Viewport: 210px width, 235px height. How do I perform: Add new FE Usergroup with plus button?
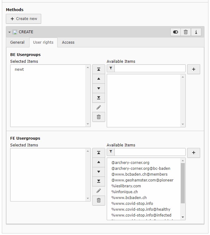[193, 153]
